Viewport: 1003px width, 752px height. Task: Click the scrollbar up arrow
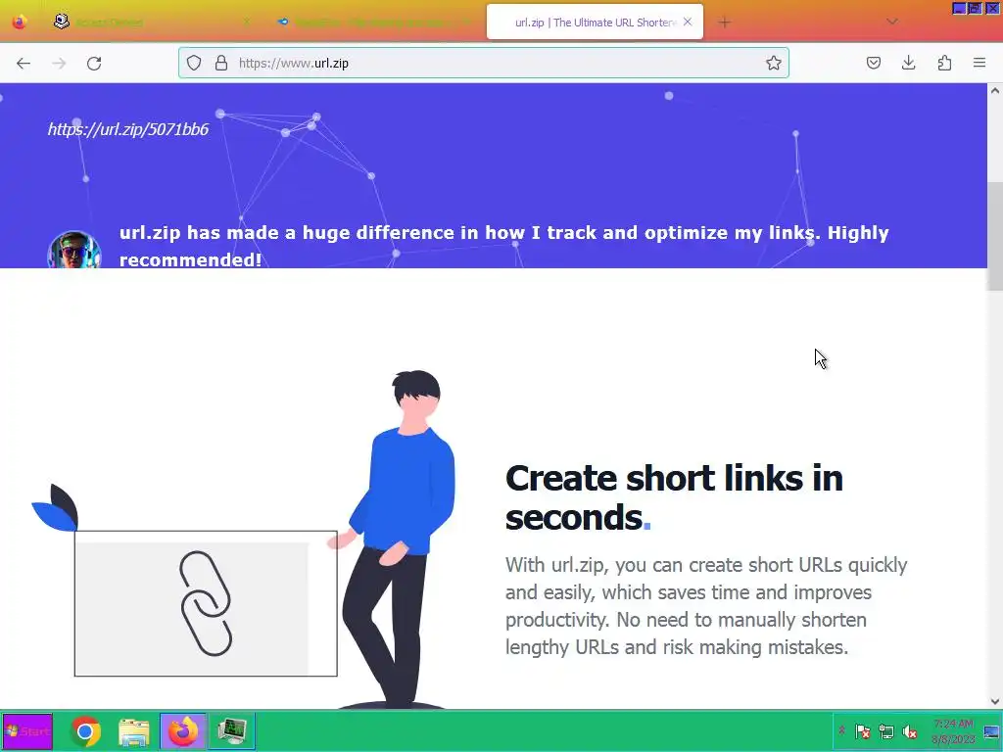tap(995, 90)
